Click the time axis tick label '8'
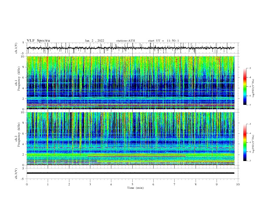This screenshot has height=207, width=268. [196, 184]
